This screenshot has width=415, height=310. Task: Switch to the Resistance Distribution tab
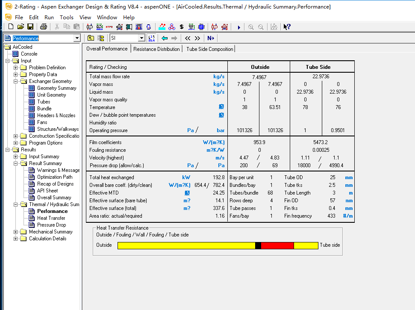coord(156,49)
